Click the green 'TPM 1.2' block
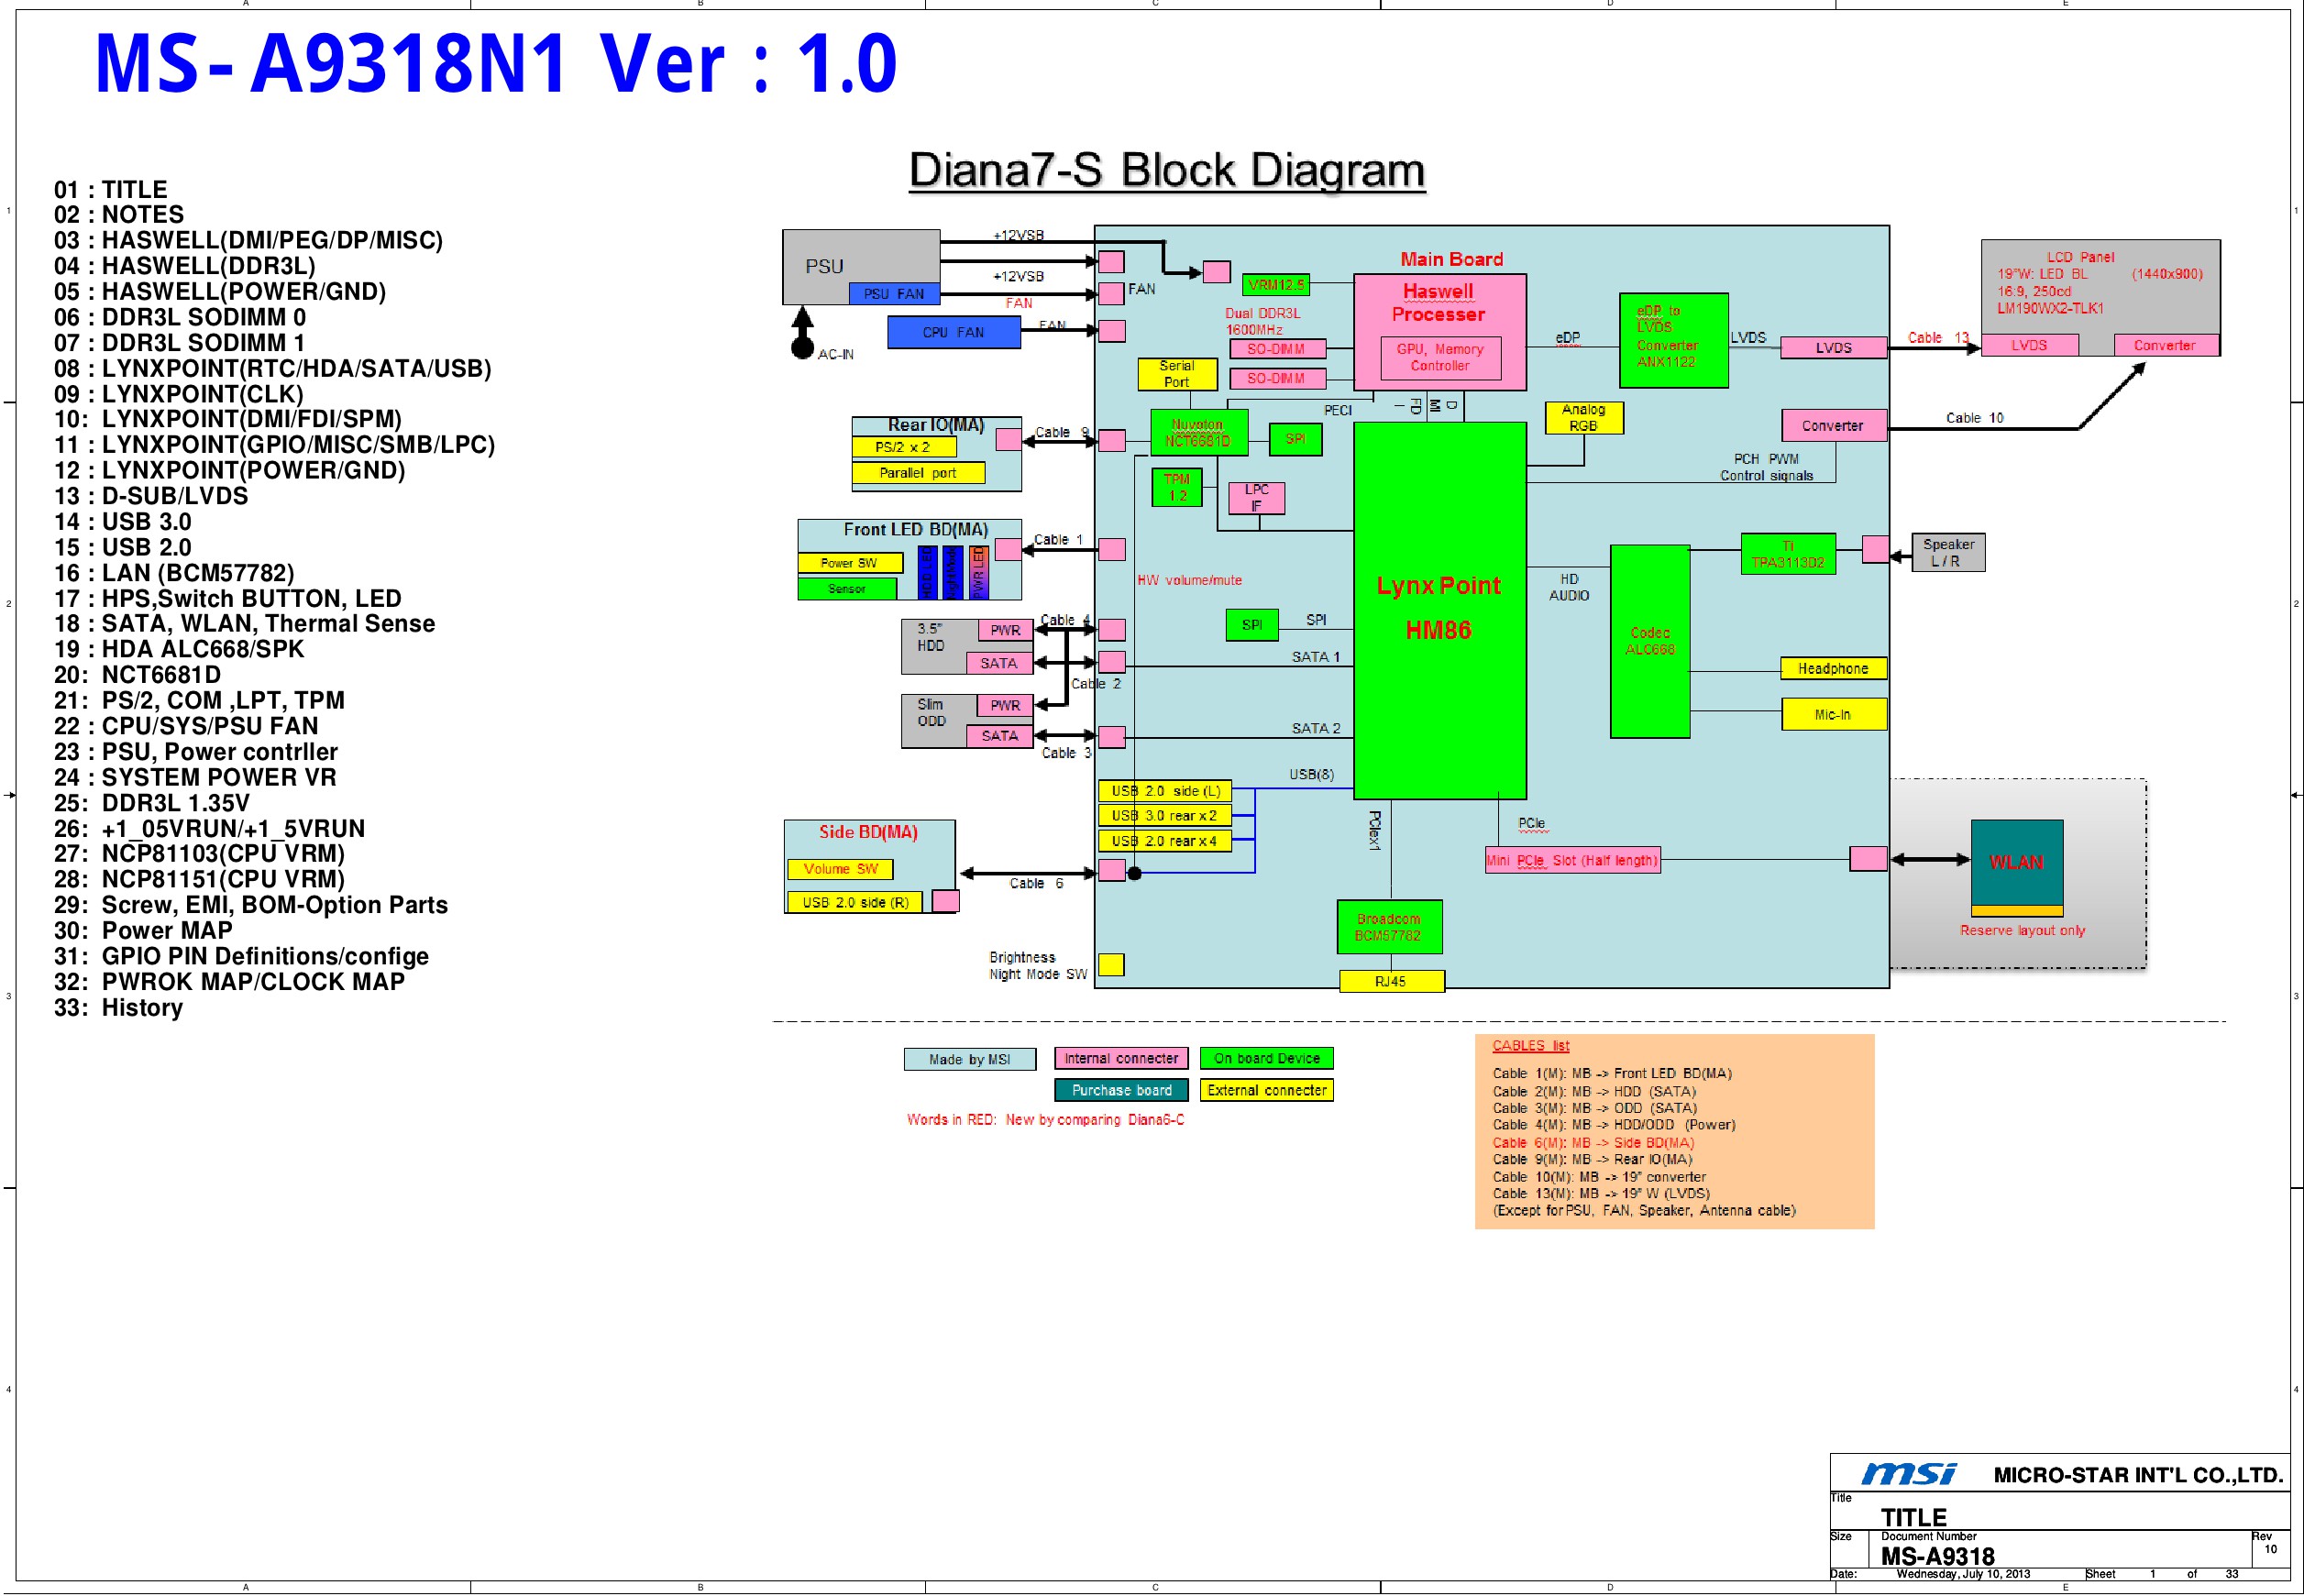This screenshot has width=2304, height=1596. tap(1177, 487)
